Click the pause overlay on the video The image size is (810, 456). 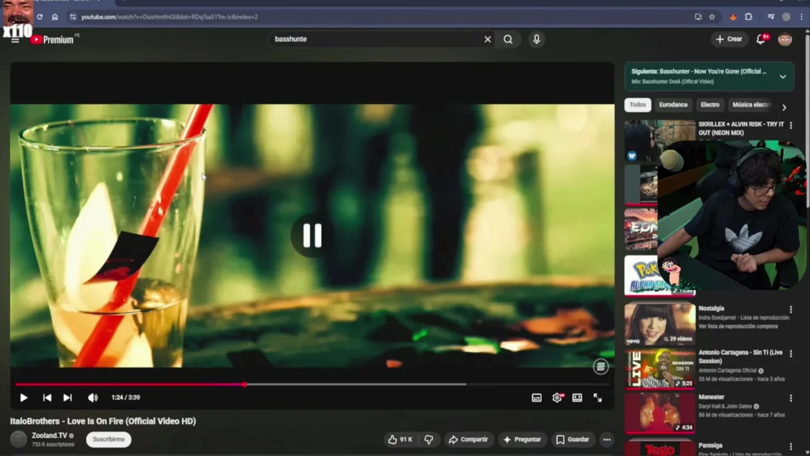pyautogui.click(x=312, y=236)
